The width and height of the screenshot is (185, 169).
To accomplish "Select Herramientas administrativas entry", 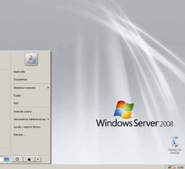I will click(31, 119).
